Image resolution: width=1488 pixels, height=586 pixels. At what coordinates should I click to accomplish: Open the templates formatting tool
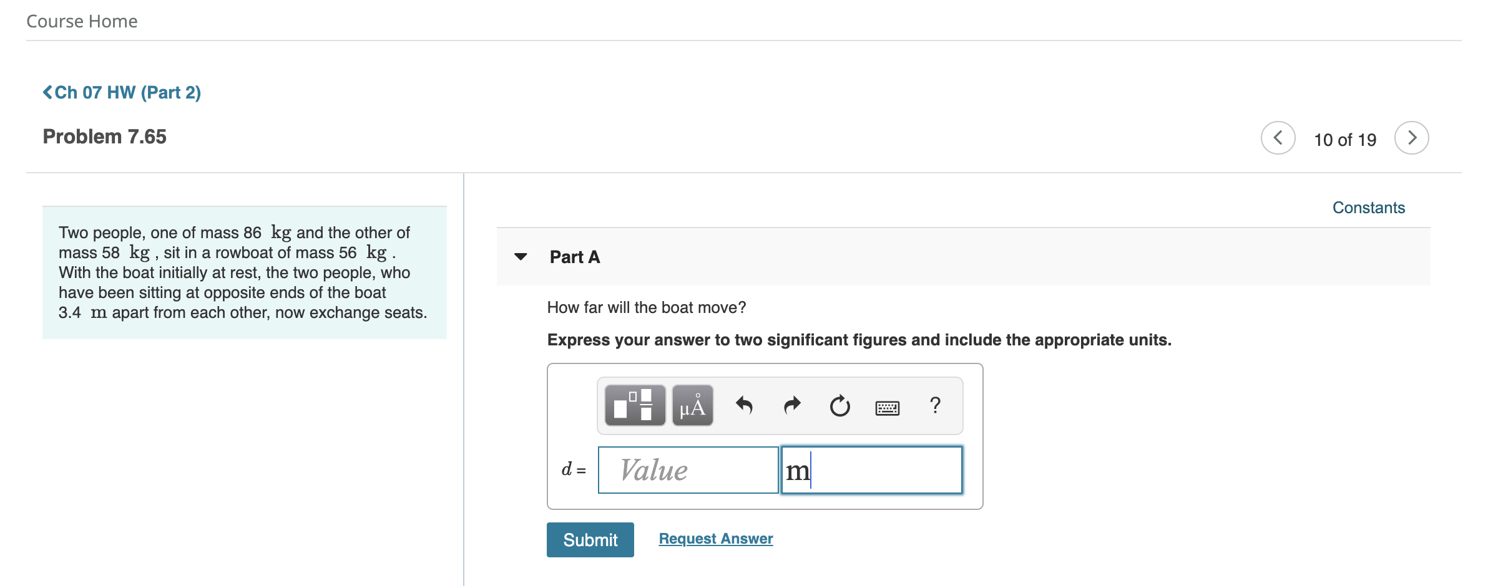[x=635, y=405]
